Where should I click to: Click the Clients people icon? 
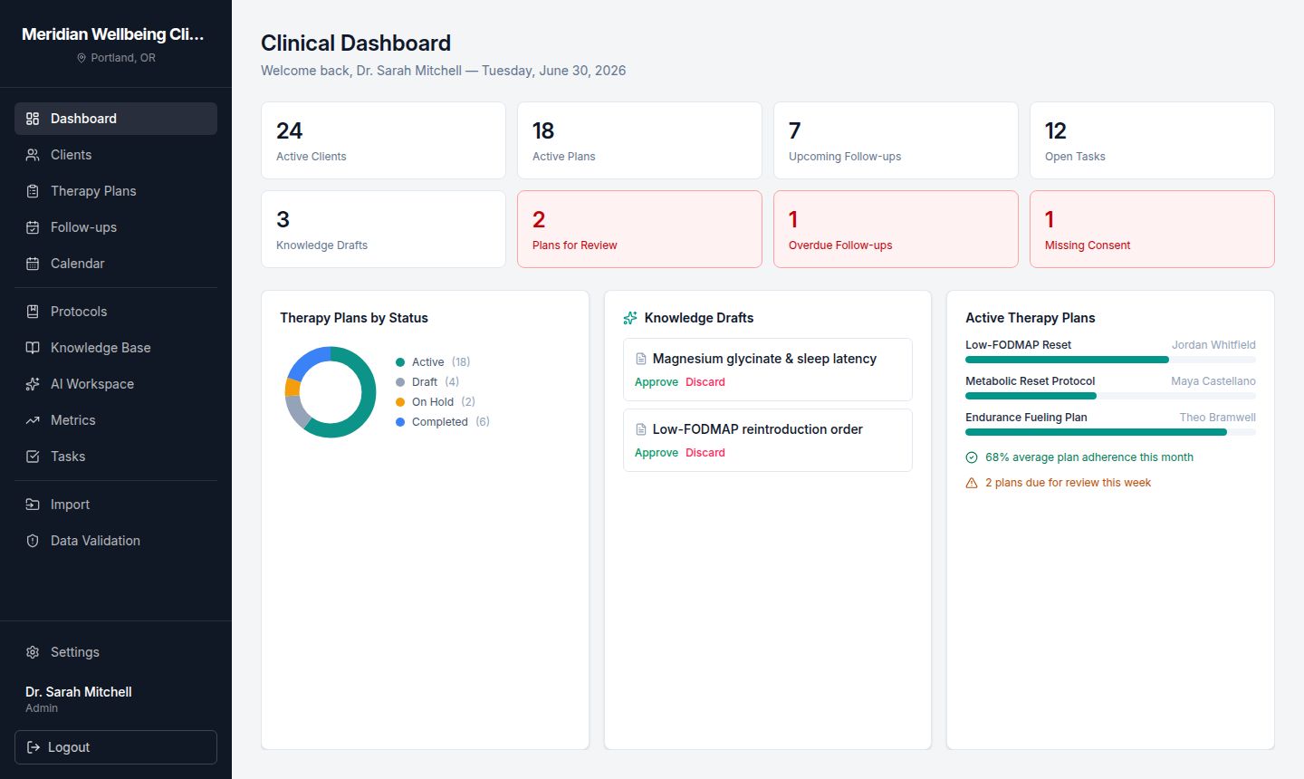[33, 155]
